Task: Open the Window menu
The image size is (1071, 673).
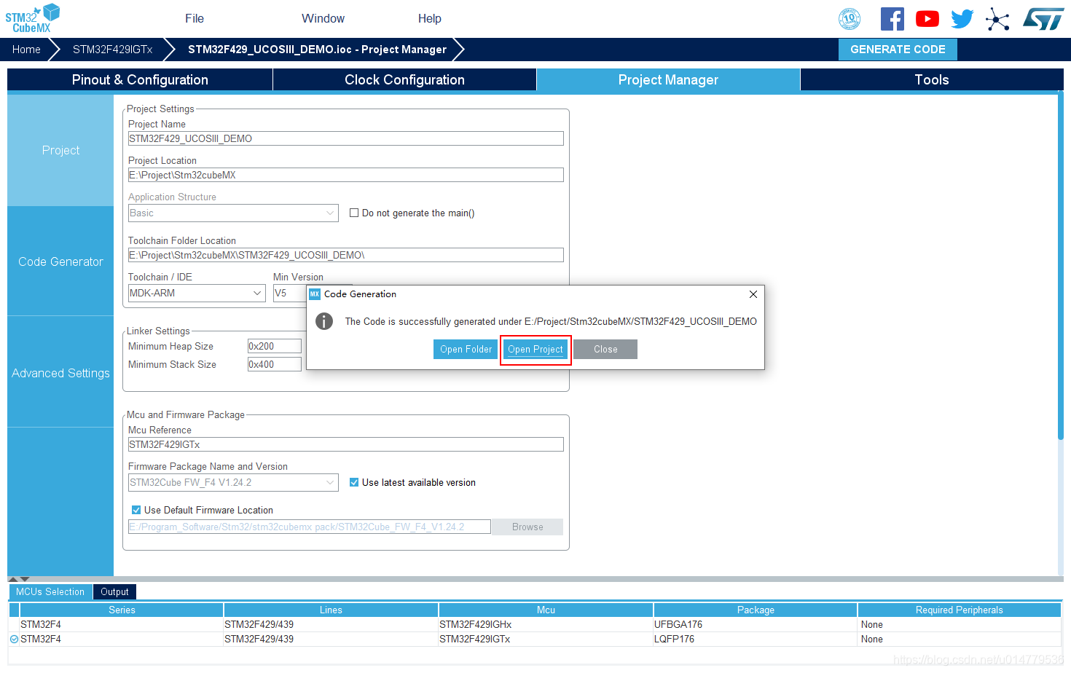Action: pyautogui.click(x=323, y=18)
